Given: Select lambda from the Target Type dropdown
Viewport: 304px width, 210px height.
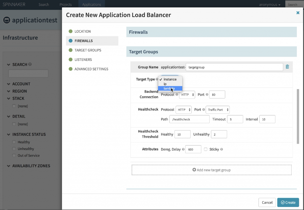Looking at the screenshot, I should [x=170, y=88].
